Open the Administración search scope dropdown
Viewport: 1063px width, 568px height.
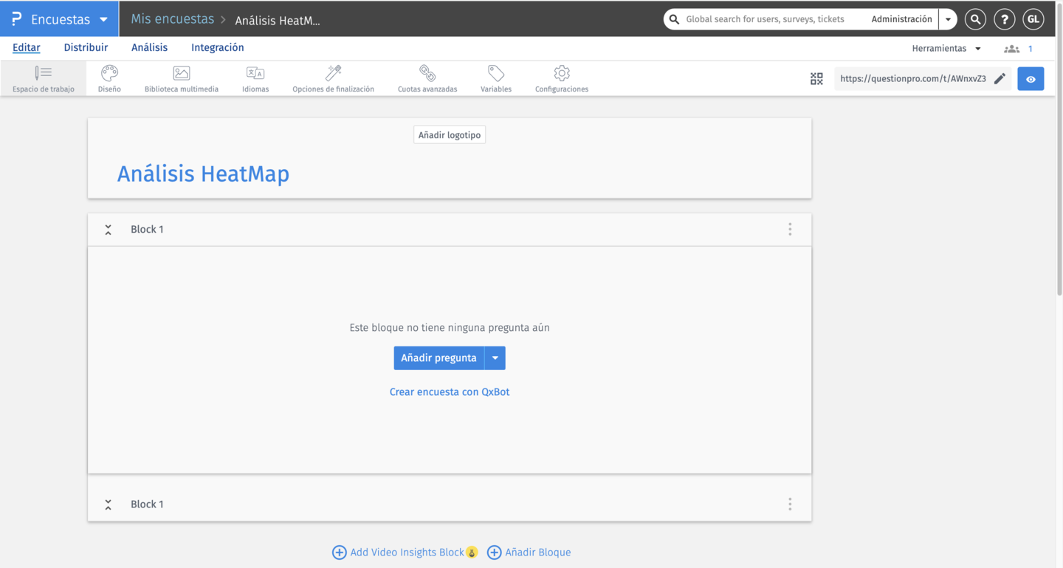948,19
